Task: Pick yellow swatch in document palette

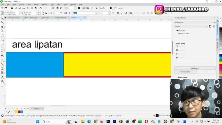Action: [17, 112]
